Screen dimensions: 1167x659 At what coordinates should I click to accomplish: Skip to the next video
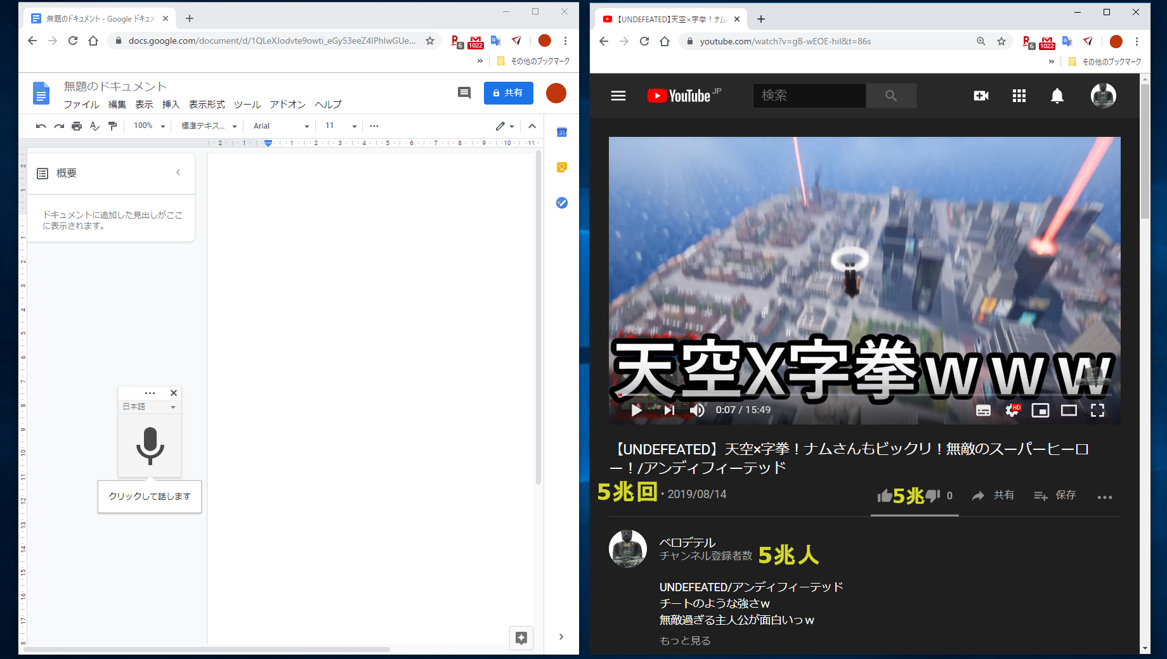point(669,410)
